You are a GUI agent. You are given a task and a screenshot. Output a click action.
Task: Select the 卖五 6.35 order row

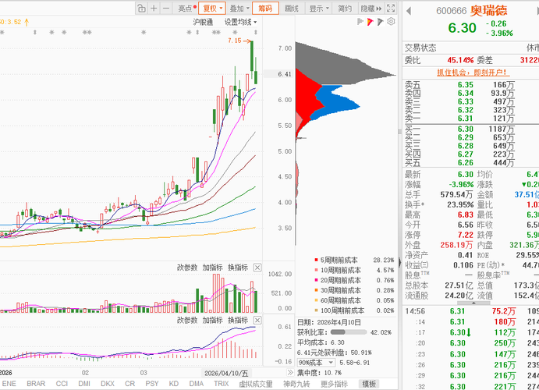point(470,84)
